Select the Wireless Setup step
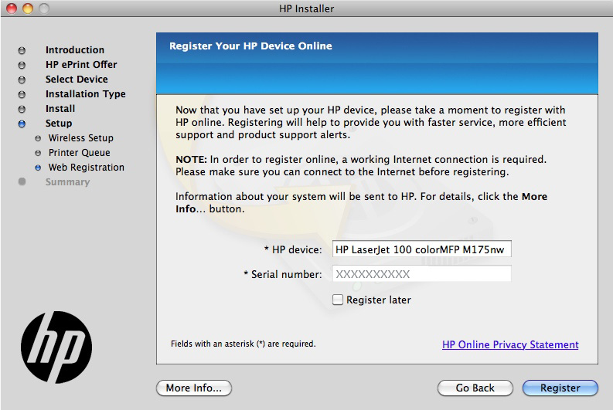 81,138
